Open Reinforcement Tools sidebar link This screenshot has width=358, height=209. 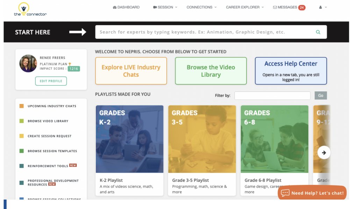[x=48, y=166]
